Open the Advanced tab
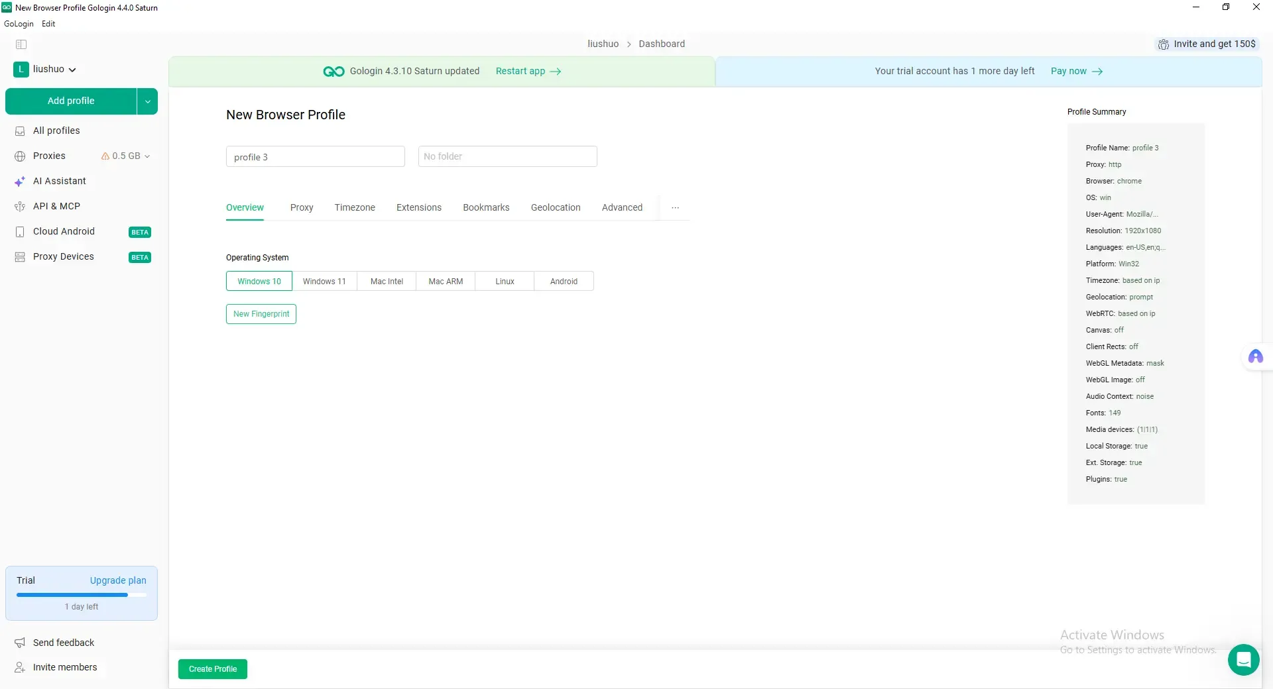 click(x=622, y=207)
